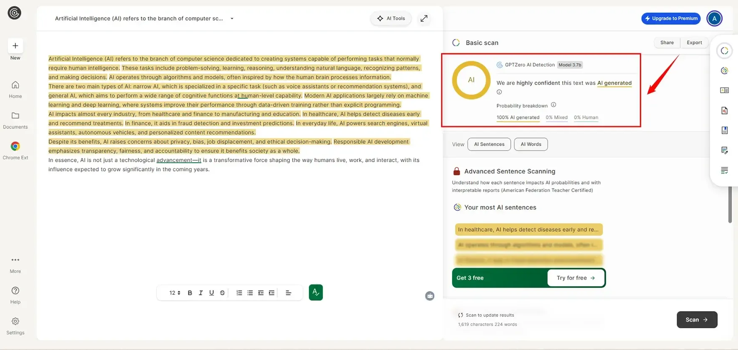The image size is (738, 350).
Task: Click the Get 3 free banner text
Action: click(x=470, y=278)
